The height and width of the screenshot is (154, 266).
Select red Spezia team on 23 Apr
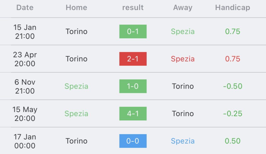(183, 59)
